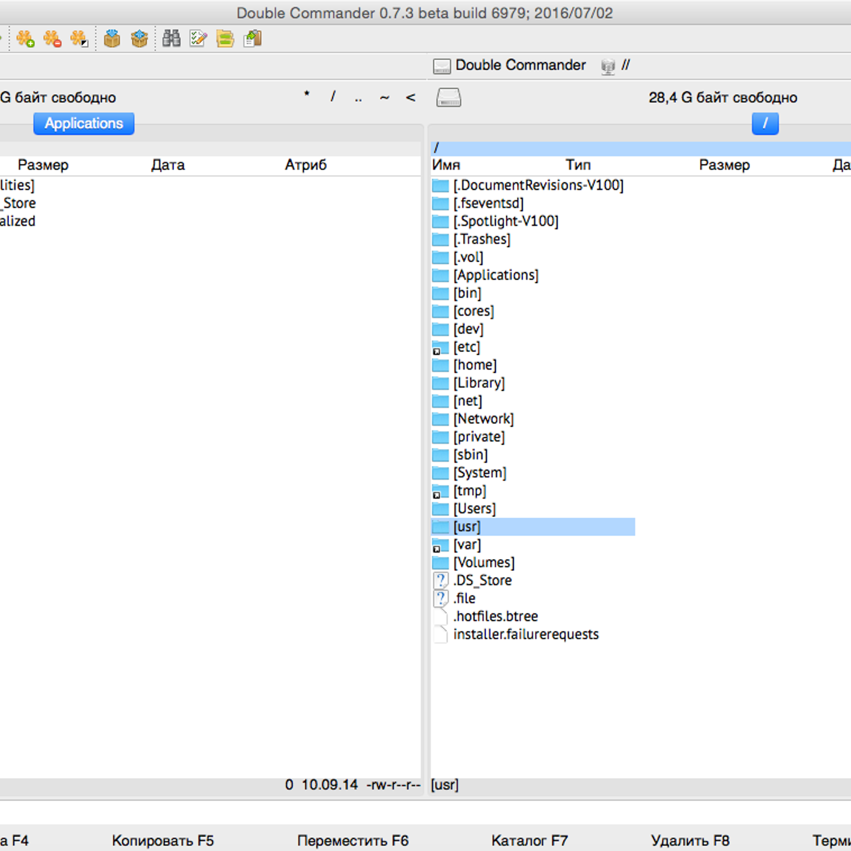The height and width of the screenshot is (851, 851).
Task: Select the '/' tab in the right panel
Action: [765, 123]
